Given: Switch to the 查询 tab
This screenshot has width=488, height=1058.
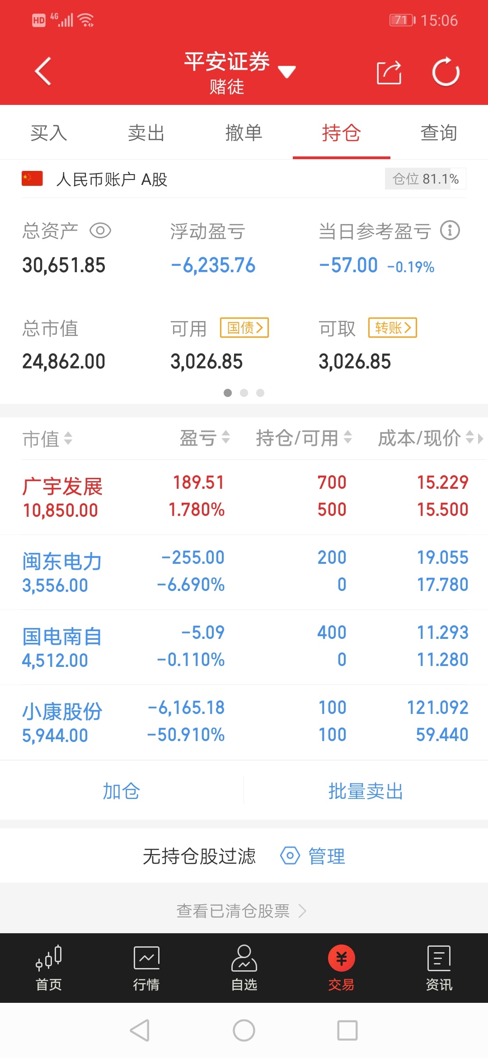Looking at the screenshot, I should click(439, 133).
